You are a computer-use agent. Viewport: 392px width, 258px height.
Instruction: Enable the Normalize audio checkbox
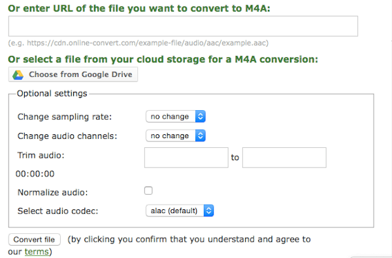coord(148,191)
